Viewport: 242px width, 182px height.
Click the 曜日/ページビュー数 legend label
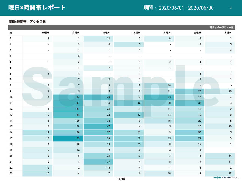[222, 27]
